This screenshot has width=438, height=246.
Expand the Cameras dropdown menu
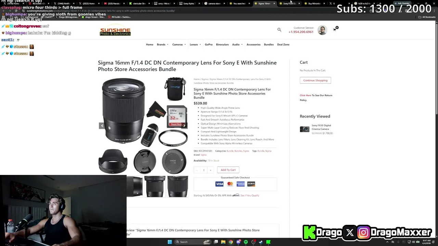(179, 44)
